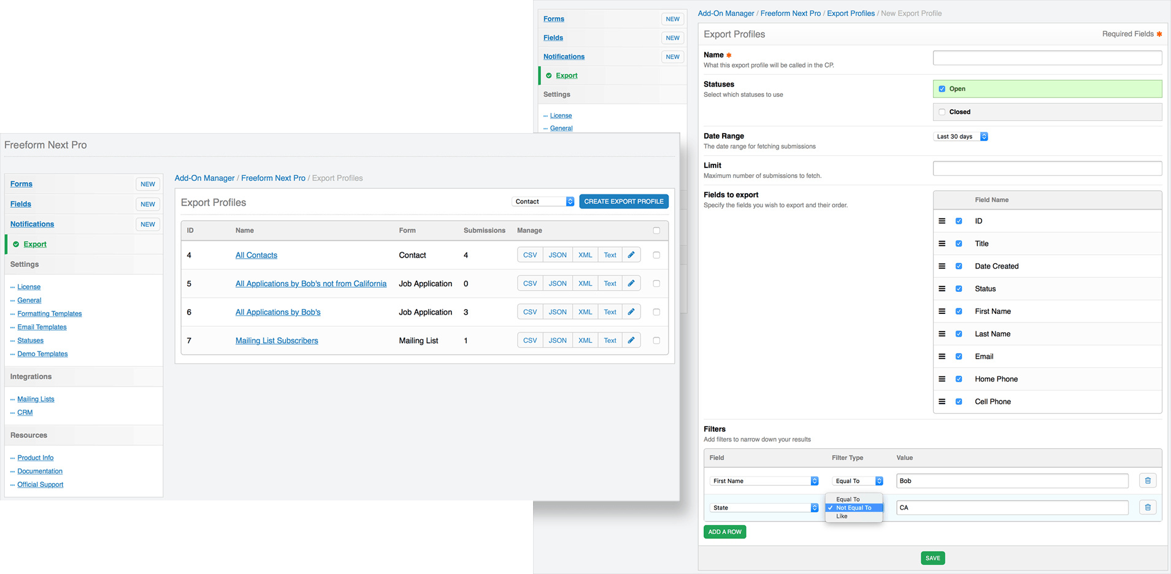Grab the Home Phone reorder handle
1171x574 pixels.
coord(942,379)
